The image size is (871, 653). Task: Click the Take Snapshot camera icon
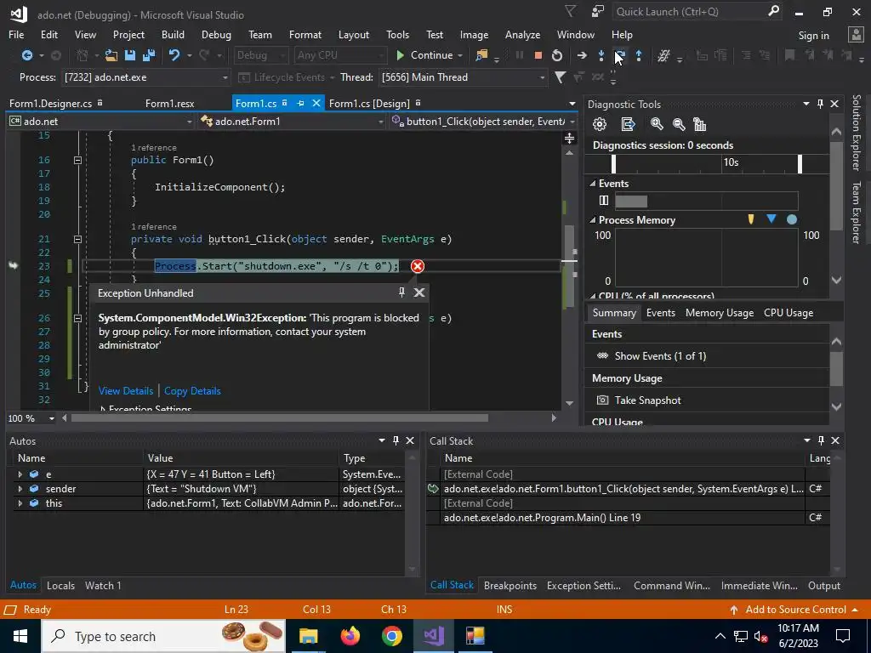(602, 400)
